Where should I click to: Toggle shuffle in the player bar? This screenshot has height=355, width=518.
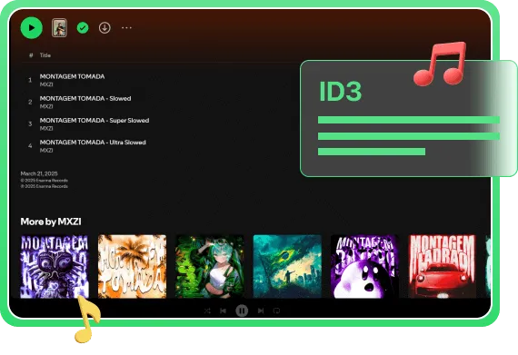coord(207,311)
